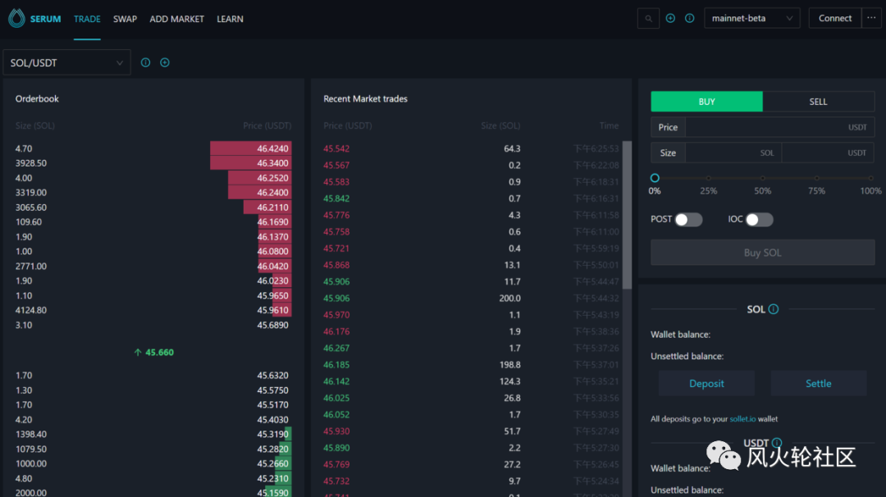Open the search icon in header
Image resolution: width=886 pixels, height=497 pixels.
(648, 19)
